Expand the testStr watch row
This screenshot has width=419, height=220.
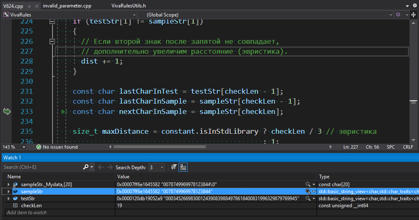click(9, 199)
